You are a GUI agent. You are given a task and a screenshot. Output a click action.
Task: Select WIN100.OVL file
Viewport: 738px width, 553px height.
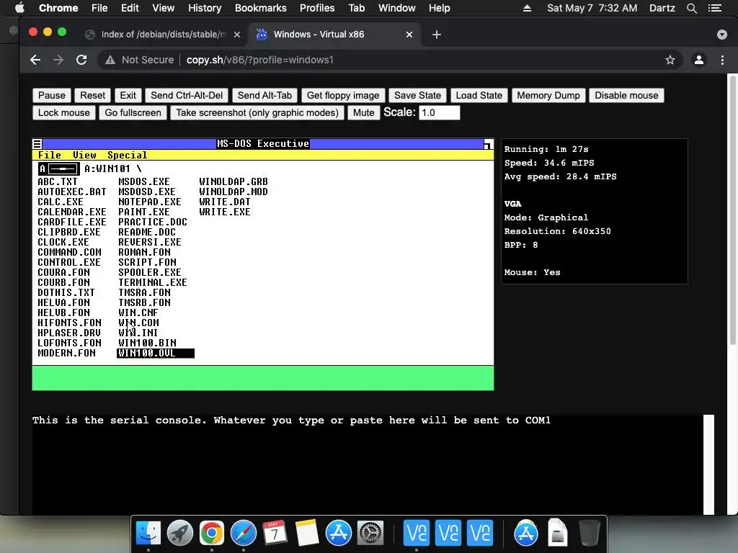pos(156,354)
